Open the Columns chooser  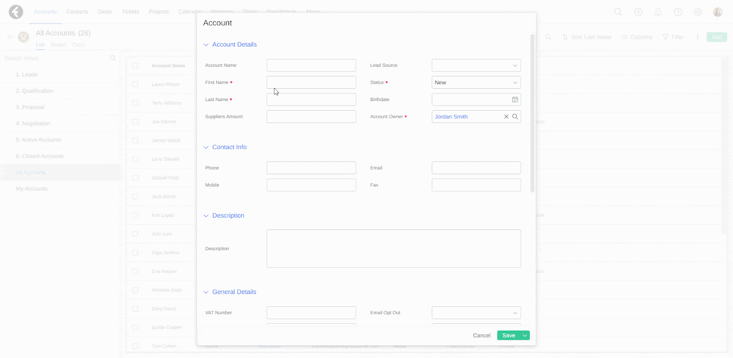coord(637,37)
